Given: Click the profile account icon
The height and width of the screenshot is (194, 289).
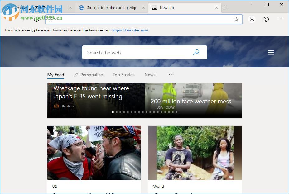Looking at the screenshot, I should (252, 19).
